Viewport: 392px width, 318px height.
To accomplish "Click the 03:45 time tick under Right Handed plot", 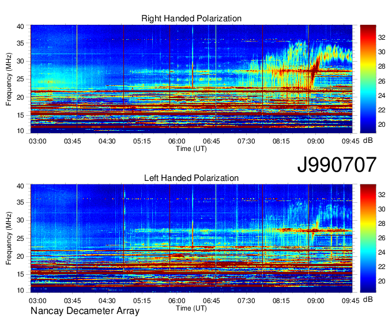I will pyautogui.click(x=72, y=141).
